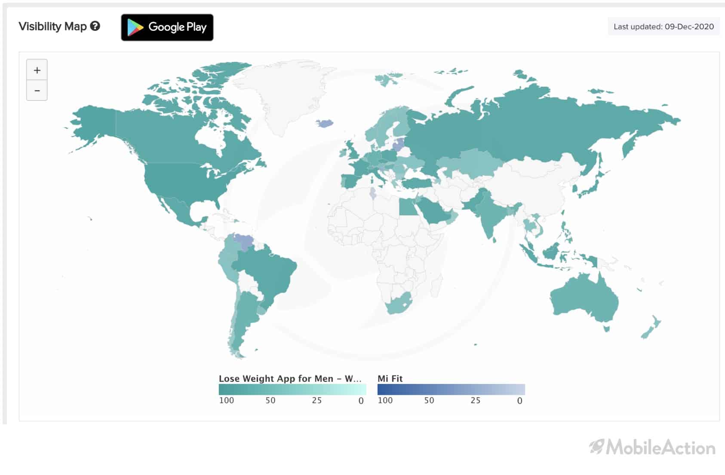Click the Mi Fit legend title
The width and height of the screenshot is (725, 475).
[x=390, y=378]
